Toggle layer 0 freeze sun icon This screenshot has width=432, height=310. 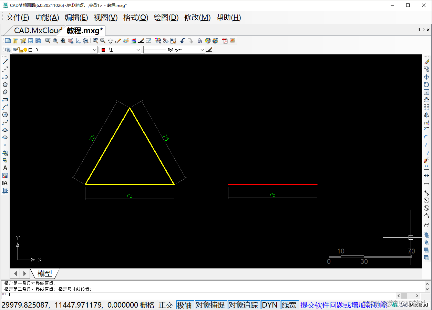(x=25, y=50)
